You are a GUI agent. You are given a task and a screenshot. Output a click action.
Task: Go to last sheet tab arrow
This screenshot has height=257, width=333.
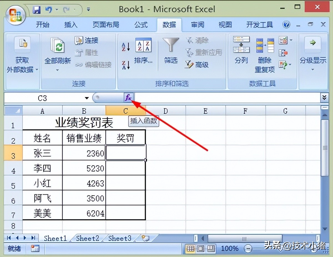33,238
